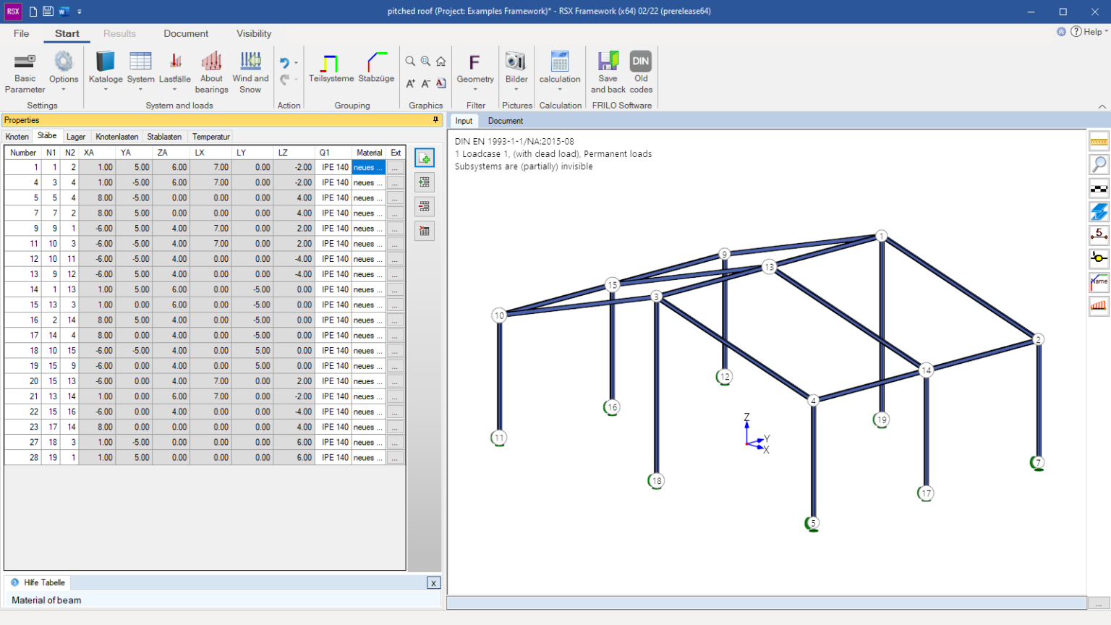
Task: Pin the Properties panel
Action: click(x=435, y=119)
